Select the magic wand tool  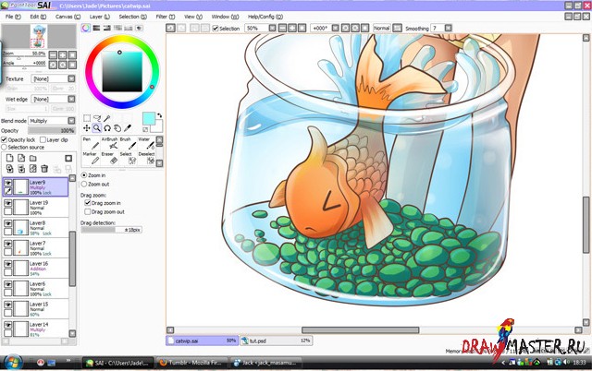coord(107,118)
